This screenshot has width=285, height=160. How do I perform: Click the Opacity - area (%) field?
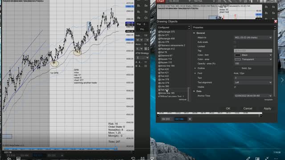click(x=253, y=64)
